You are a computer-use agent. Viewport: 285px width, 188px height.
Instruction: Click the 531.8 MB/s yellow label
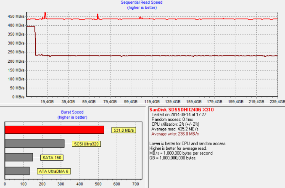coord(124,130)
